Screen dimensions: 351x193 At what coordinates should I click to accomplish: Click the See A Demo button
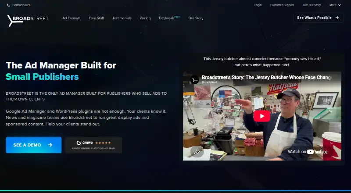(34, 145)
